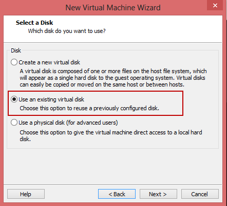Click the 'can easily be copied or moved' text line
The height and width of the screenshot is (206, 227).
(102, 84)
